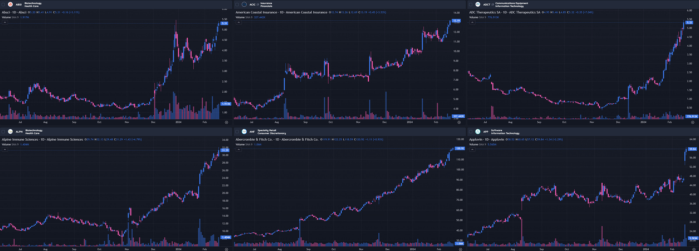
Task: Collapse the ADC Therapeutics legend
Action: [472, 22]
